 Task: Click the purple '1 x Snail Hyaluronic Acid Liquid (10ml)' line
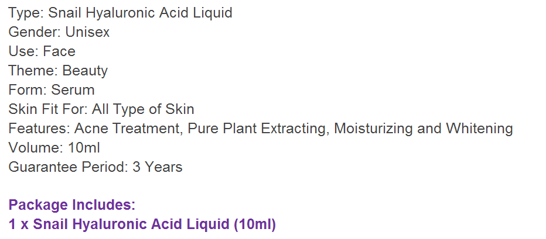click(142, 224)
